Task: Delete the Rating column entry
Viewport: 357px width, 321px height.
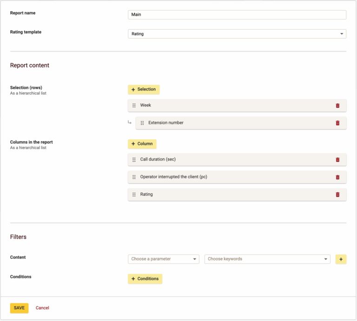Action: 337,195
